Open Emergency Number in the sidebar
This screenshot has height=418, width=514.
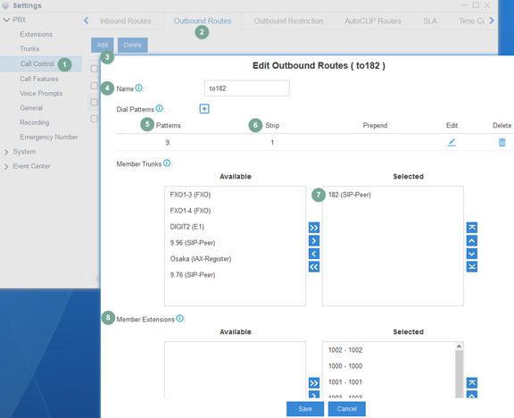click(x=49, y=137)
